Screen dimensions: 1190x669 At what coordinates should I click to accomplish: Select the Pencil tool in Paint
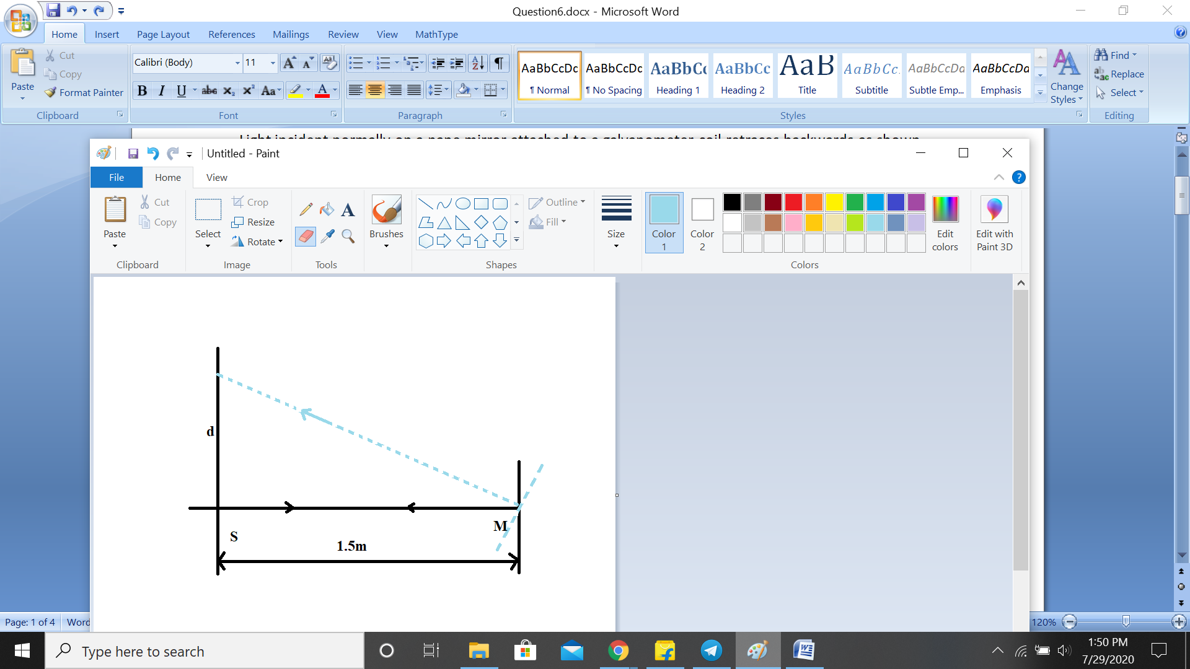[x=306, y=209]
